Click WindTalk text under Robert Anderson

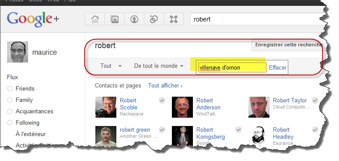(206, 114)
